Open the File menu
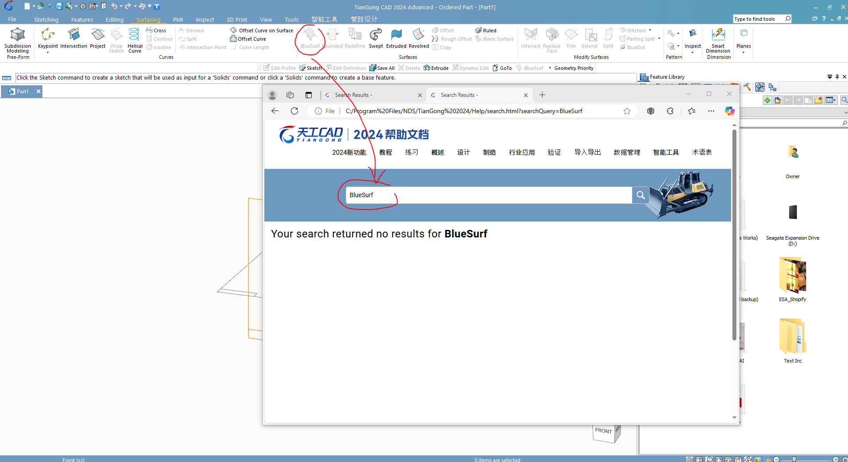 click(12, 19)
